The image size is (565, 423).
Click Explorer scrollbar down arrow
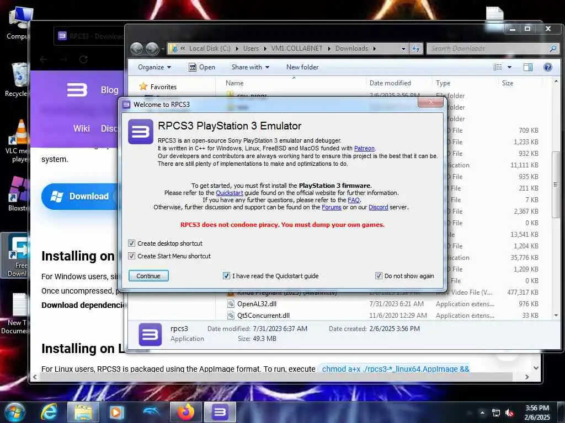[556, 315]
